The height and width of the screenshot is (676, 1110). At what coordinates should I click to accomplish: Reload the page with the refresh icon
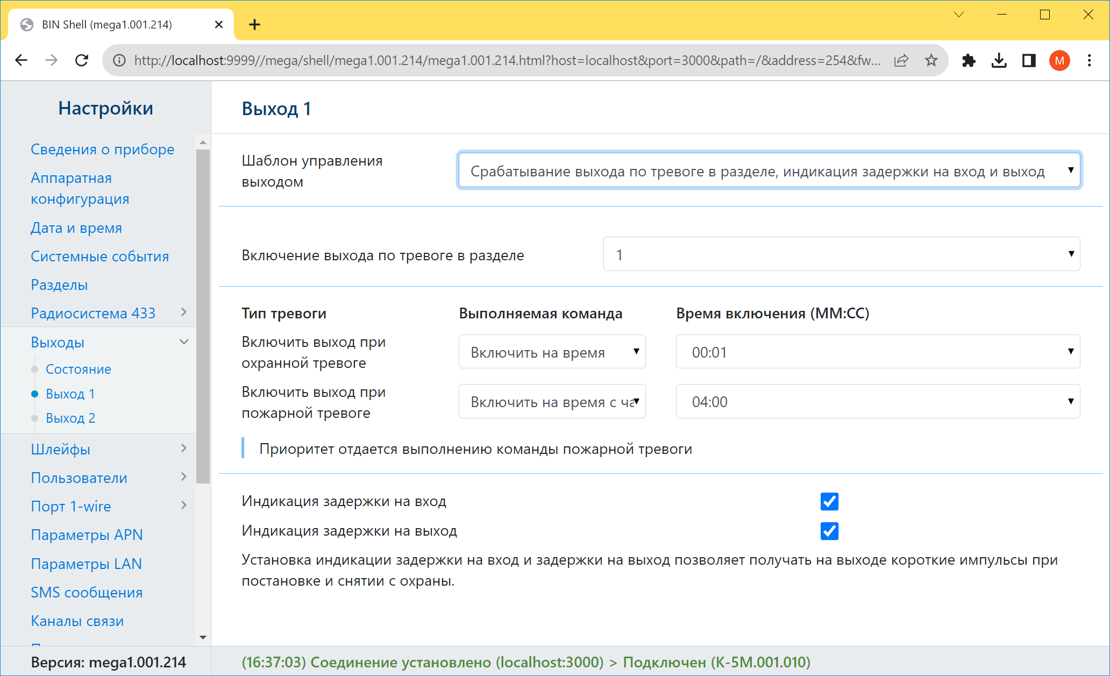point(82,60)
